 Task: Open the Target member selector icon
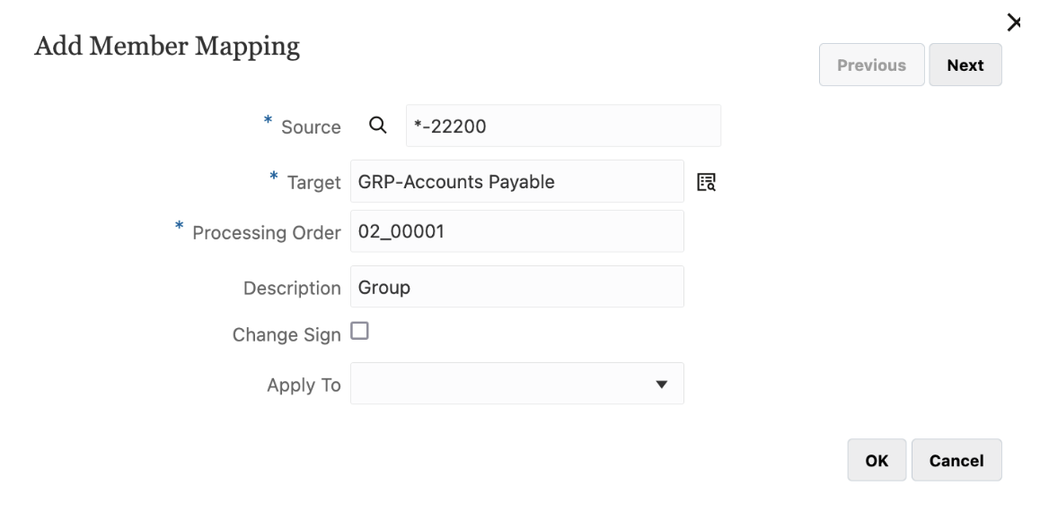[x=707, y=182]
